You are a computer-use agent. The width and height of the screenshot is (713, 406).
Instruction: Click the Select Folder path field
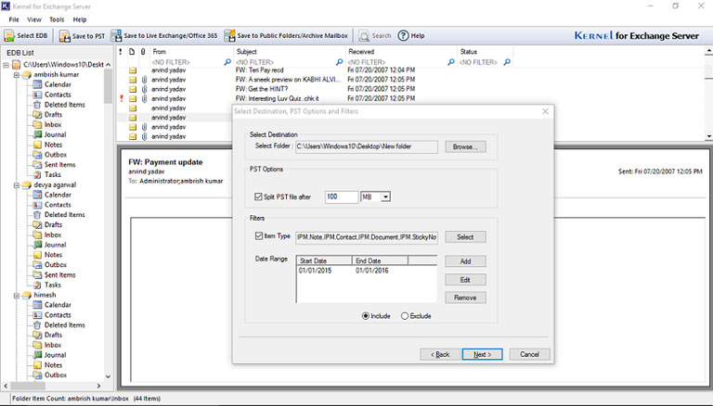pos(367,146)
